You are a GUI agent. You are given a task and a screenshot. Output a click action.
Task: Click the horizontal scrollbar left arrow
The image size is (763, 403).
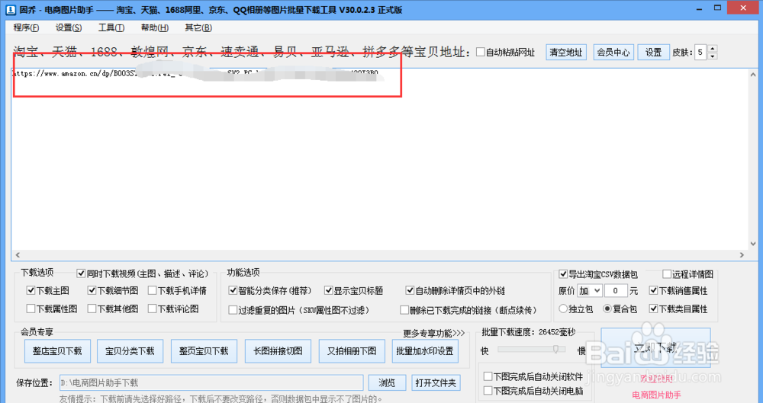(x=18, y=254)
